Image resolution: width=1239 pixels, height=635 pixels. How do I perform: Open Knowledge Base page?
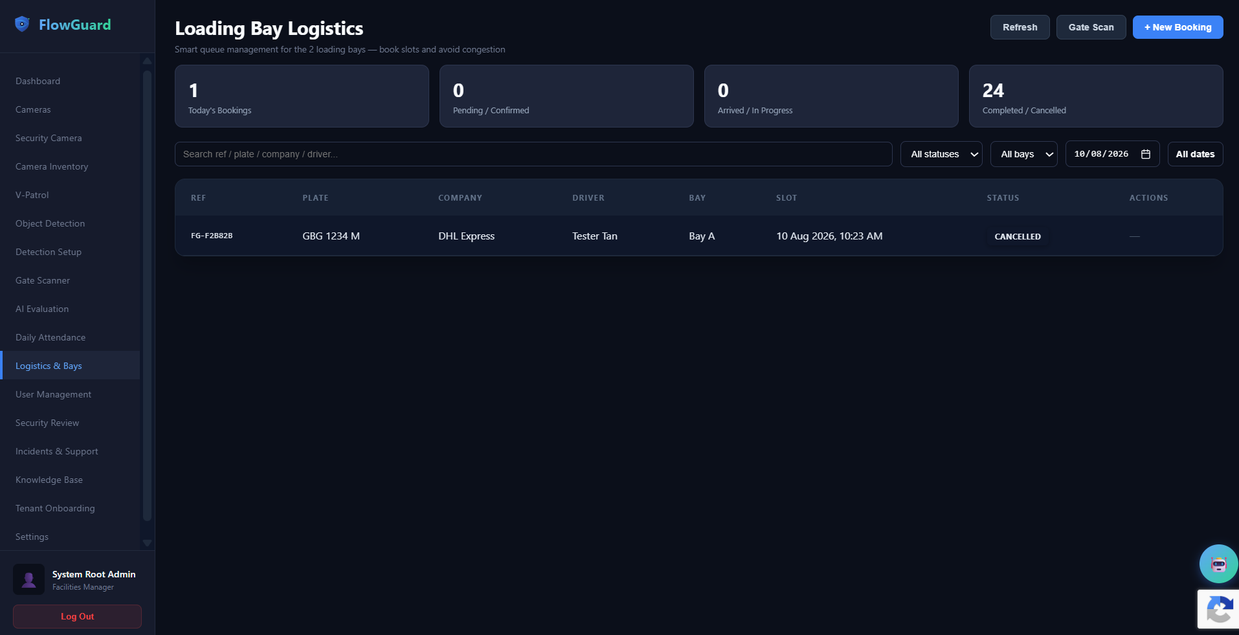tap(70, 480)
